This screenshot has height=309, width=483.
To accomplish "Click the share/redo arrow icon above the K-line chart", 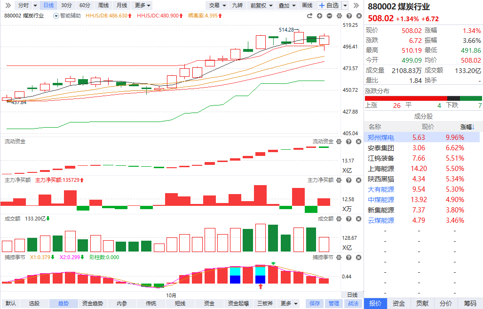I will tap(309, 16).
